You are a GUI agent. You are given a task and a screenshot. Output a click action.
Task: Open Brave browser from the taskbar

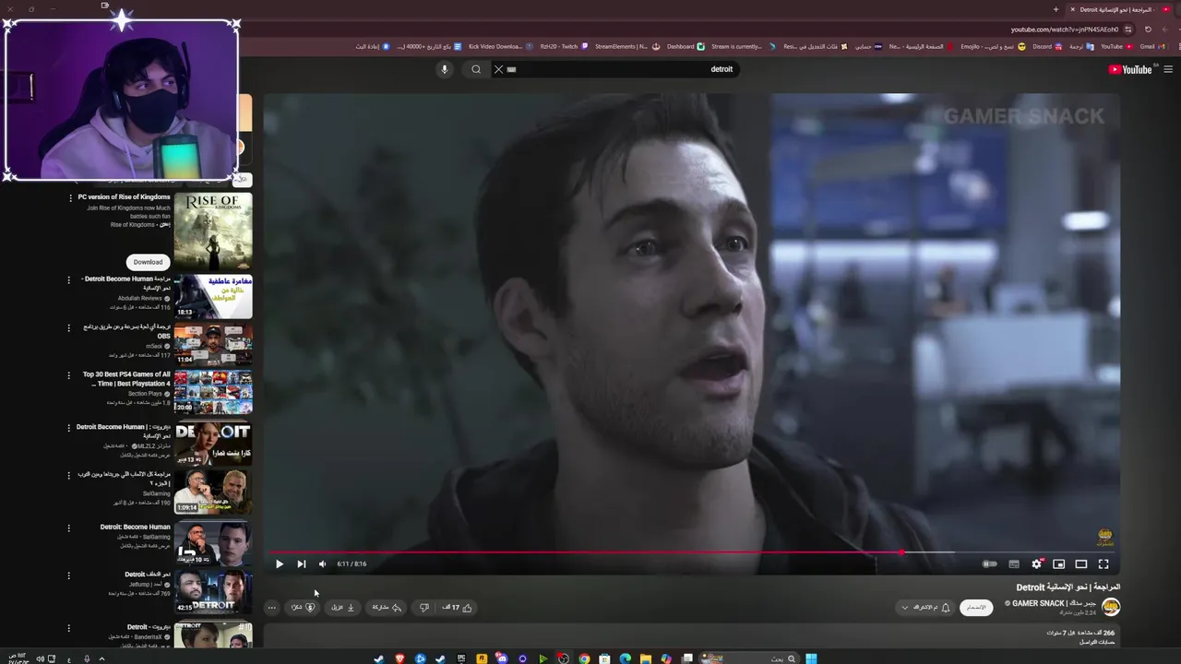coord(400,658)
